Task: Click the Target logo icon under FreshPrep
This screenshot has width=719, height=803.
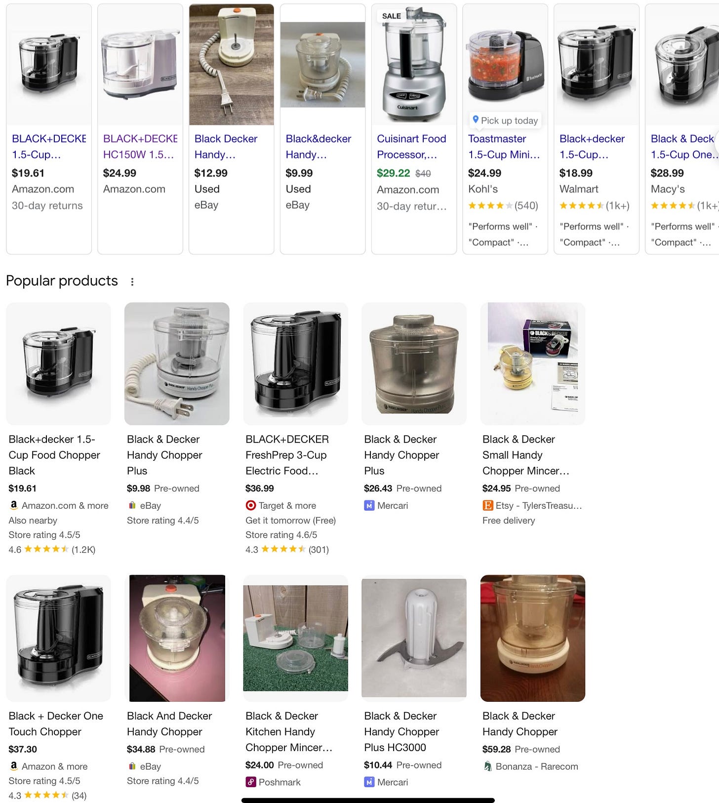Action: click(x=251, y=505)
